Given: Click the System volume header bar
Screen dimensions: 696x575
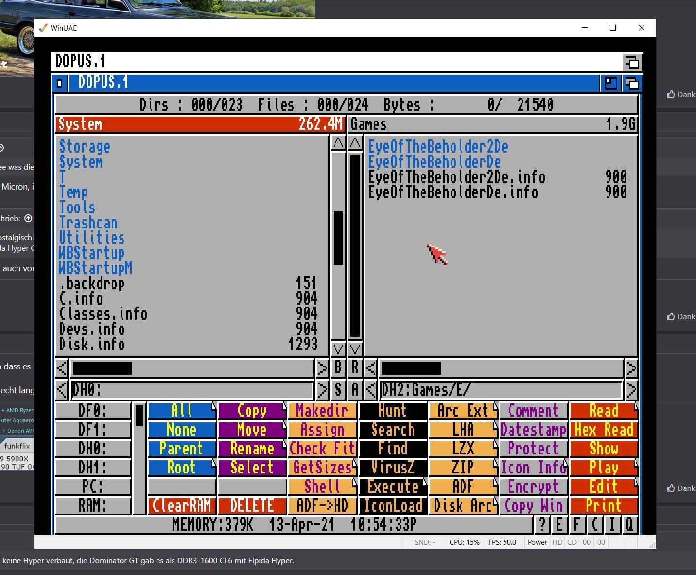Looking at the screenshot, I should pyautogui.click(x=200, y=124).
